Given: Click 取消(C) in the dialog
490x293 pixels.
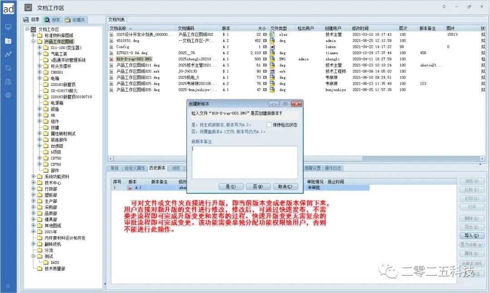Looking at the screenshot, I should 285,187.
